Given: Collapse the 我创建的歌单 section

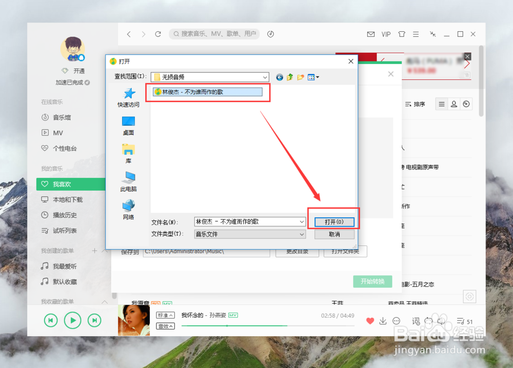Looking at the screenshot, I should pyautogui.click(x=105, y=251).
